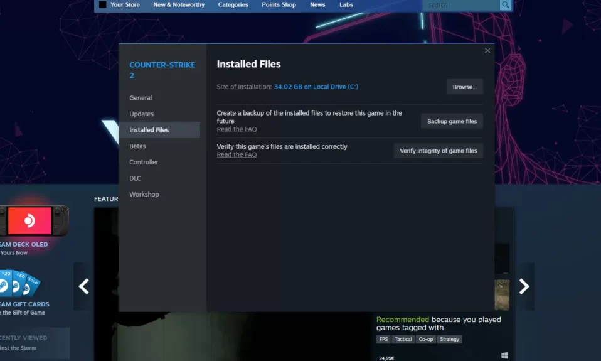Click the Your Store avatar icon
Screen dimensions: 601x361
(x=103, y=4)
